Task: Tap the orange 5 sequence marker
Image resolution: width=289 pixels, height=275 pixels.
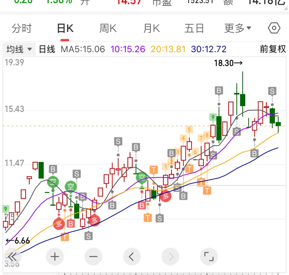Action: click(189, 129)
